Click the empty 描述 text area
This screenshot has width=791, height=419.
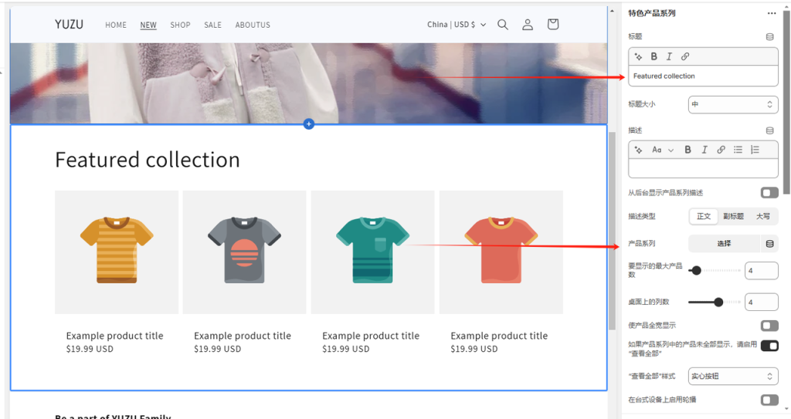pyautogui.click(x=703, y=168)
